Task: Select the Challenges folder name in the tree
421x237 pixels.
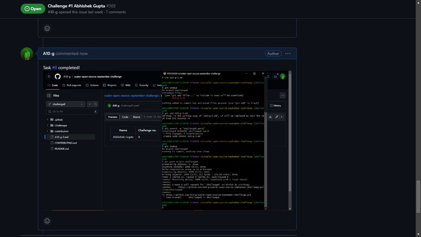Action: (x=61, y=125)
